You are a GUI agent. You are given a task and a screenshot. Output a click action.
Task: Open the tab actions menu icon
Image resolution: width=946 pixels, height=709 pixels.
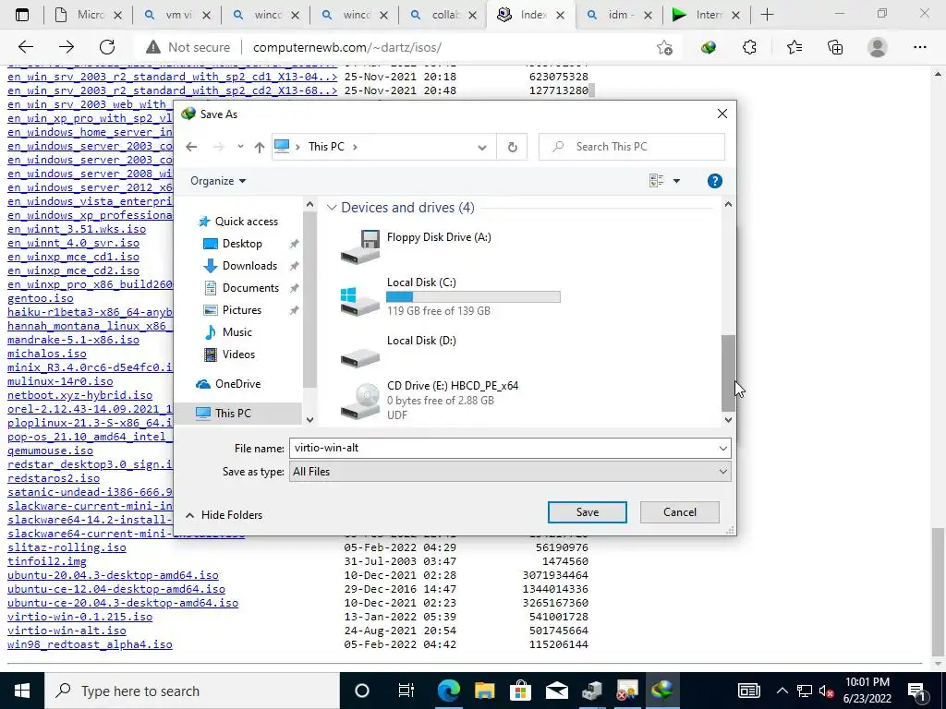22,15
